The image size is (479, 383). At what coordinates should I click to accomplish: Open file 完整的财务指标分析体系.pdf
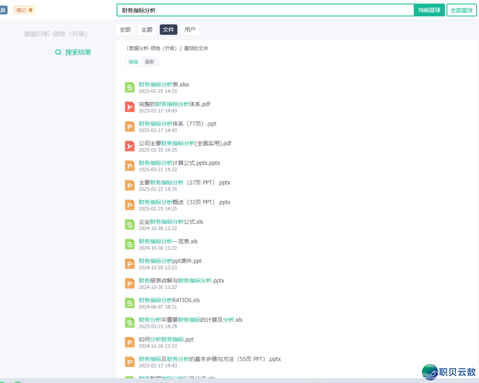tap(174, 104)
